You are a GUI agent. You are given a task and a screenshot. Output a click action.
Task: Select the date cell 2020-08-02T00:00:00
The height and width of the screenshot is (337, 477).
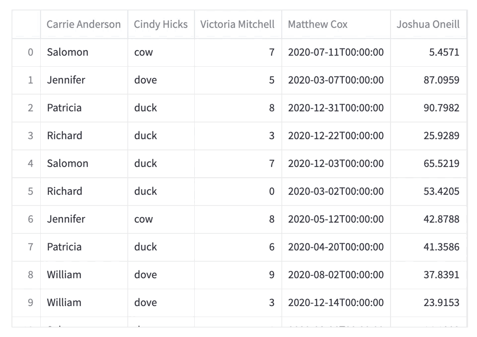coord(336,275)
